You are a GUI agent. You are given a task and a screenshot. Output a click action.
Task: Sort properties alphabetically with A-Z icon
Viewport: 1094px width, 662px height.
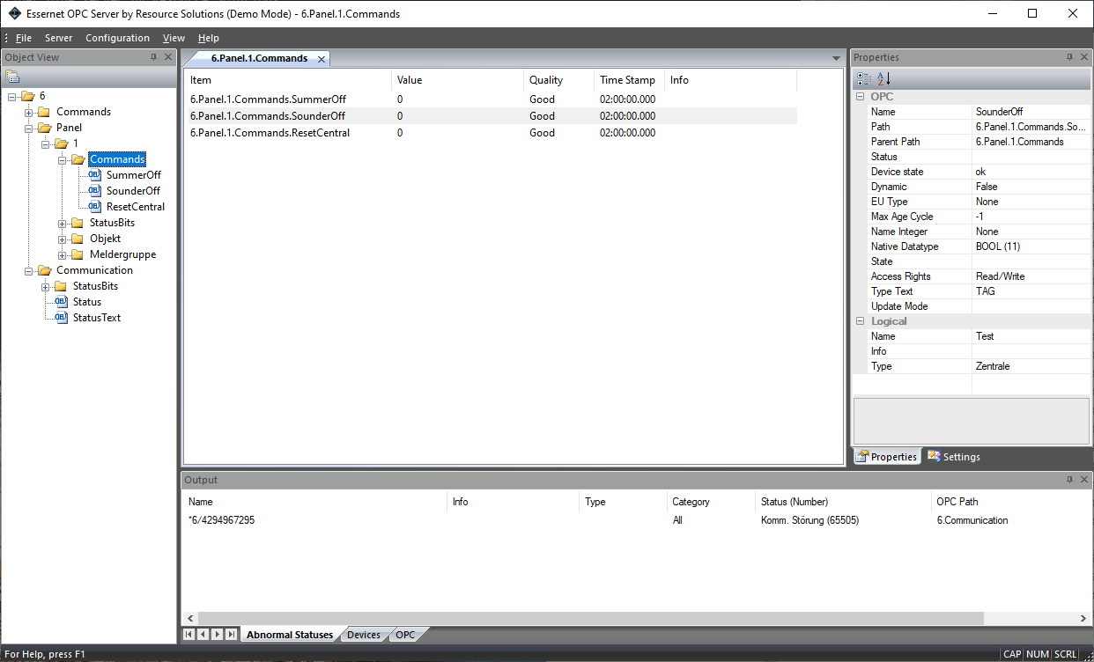[x=883, y=78]
